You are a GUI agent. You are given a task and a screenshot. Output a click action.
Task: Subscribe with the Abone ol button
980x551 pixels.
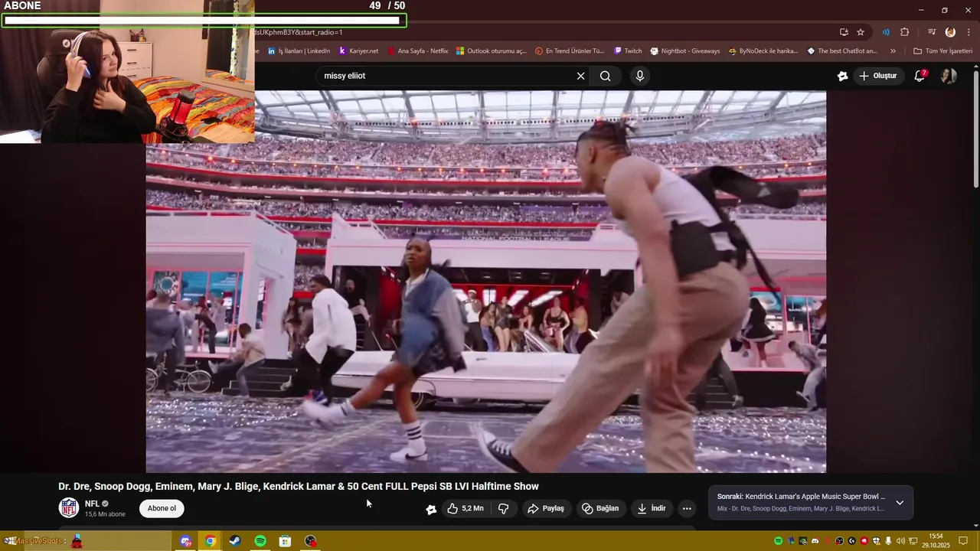coord(162,508)
